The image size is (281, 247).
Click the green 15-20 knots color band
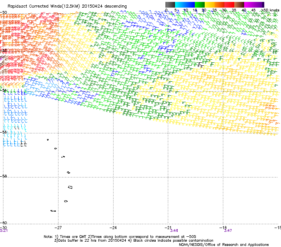(200, 5)
